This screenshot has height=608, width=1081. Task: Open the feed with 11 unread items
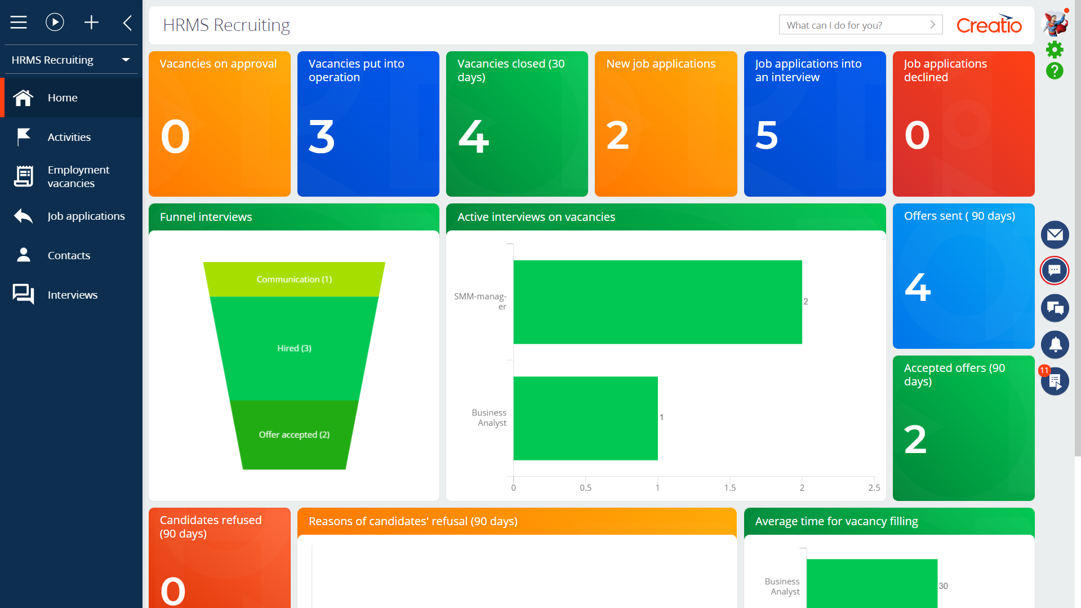tap(1055, 381)
